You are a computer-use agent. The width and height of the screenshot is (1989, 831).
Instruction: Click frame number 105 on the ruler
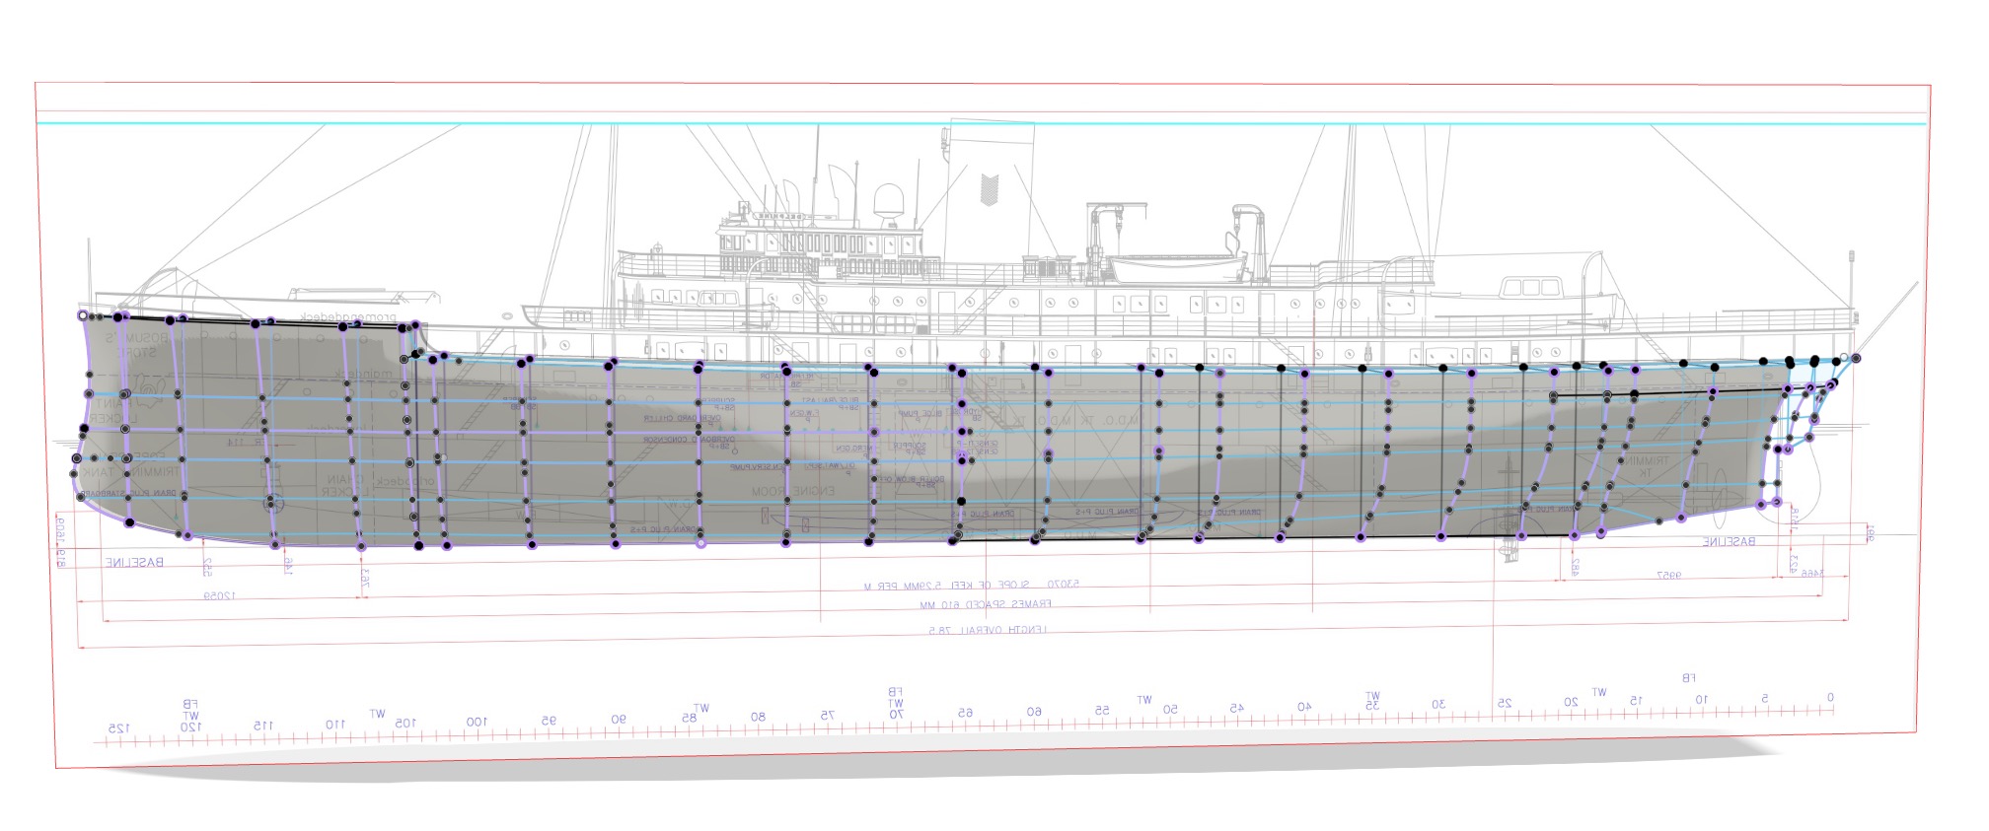(x=405, y=724)
